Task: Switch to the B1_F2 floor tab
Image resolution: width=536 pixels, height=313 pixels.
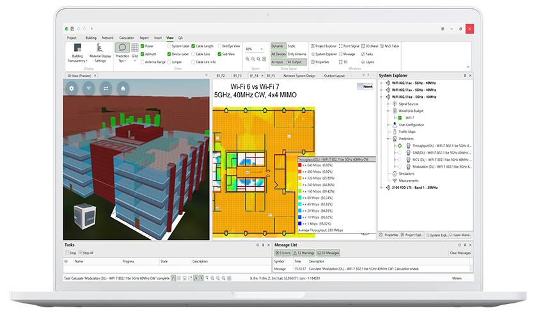Action: coord(221,76)
